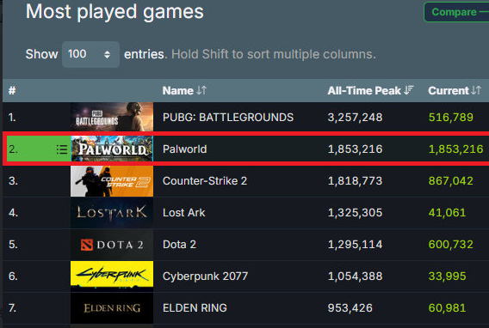This screenshot has height=328, width=489.
Task: Open the Show entries dropdown set to 100
Action: (x=90, y=54)
